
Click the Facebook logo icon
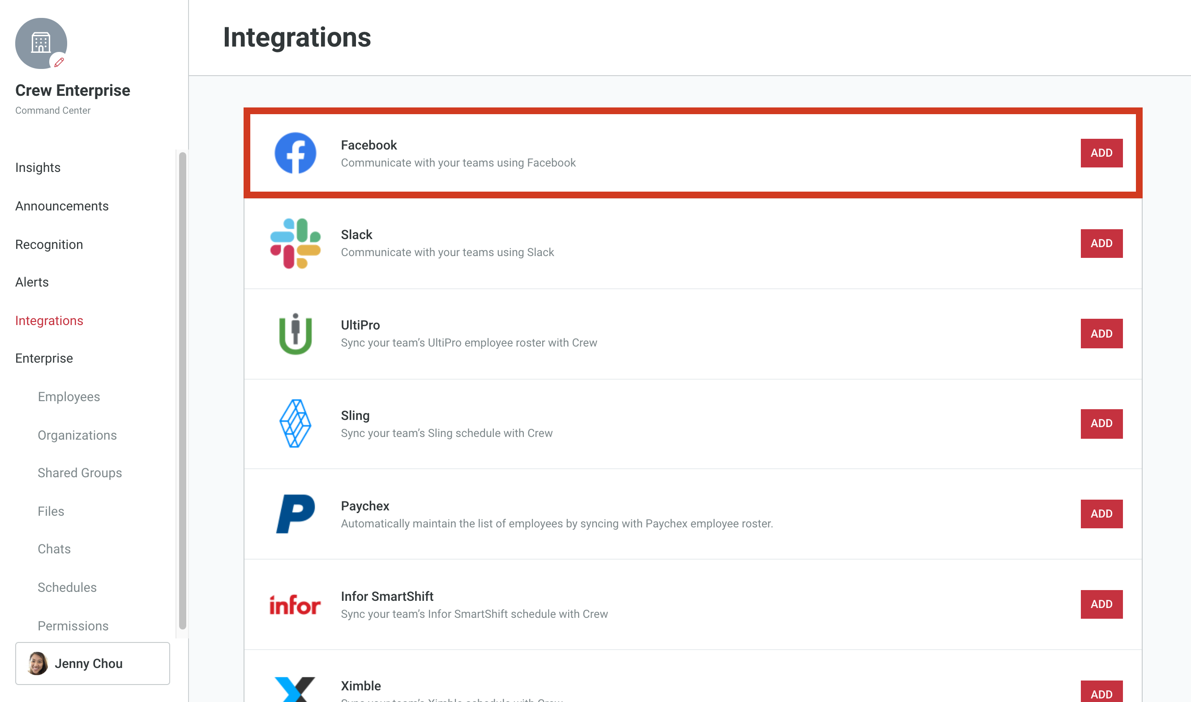pos(295,153)
